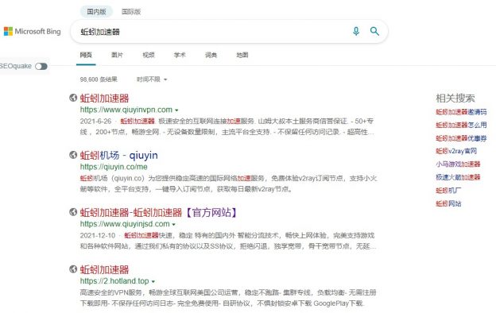Click globe icon beside 蚯蚓机场 qiuyin result
The image size is (496, 313).
[73, 155]
